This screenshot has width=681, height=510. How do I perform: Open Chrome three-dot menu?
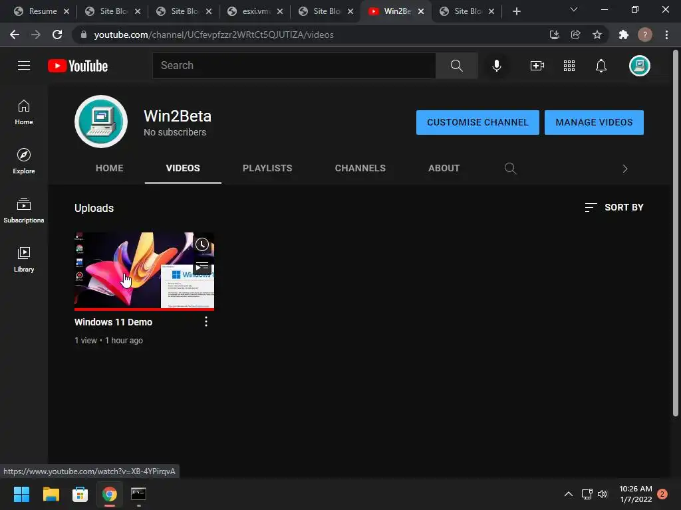coord(666,35)
